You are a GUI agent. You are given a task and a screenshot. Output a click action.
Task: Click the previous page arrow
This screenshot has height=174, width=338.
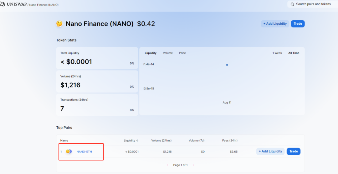point(168,165)
